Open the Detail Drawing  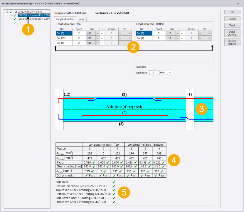[x=232, y=33]
